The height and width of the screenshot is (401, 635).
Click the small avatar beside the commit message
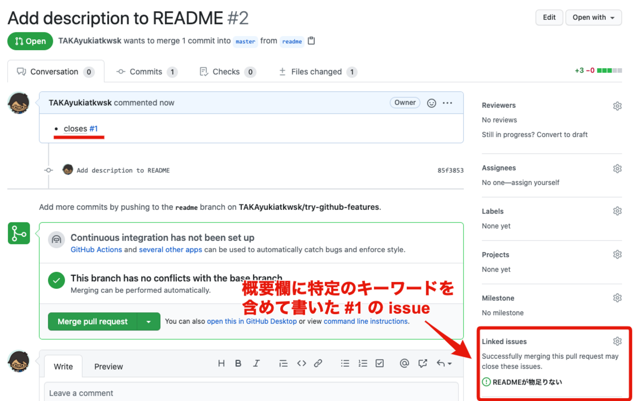coord(68,170)
